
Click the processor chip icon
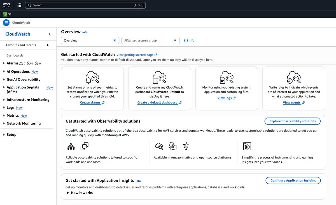(85, 146)
